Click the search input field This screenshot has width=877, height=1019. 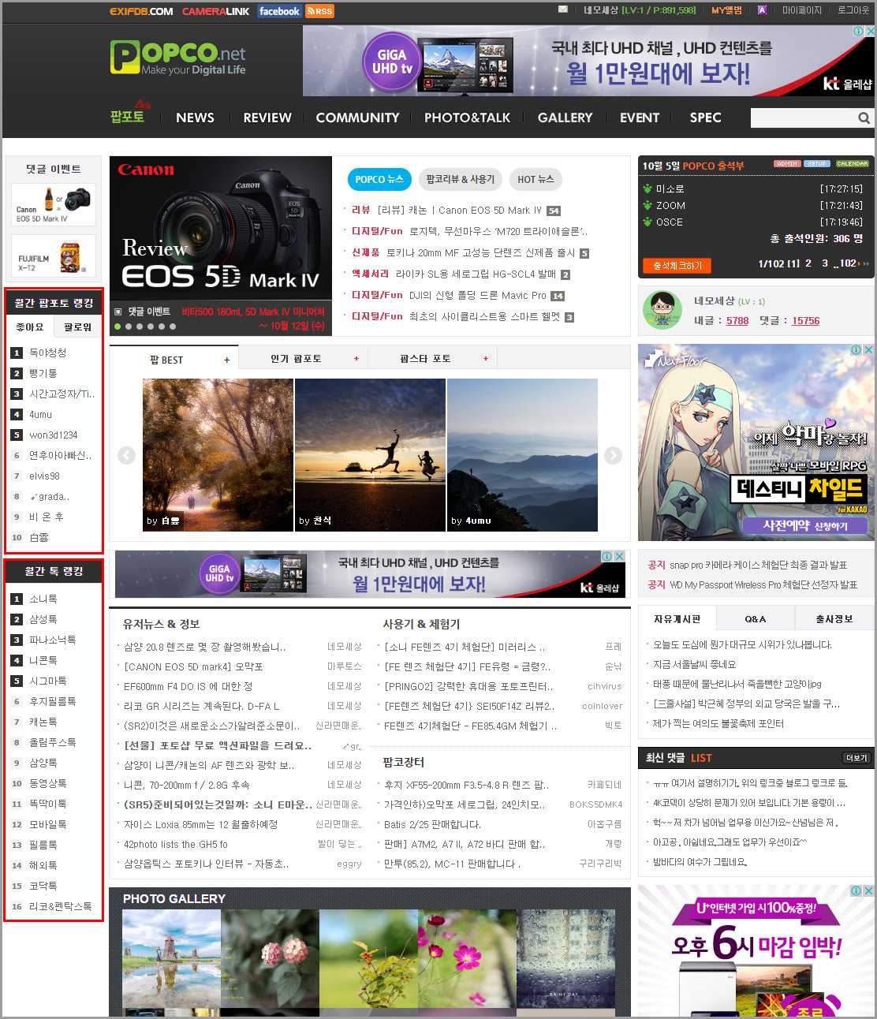pos(803,118)
